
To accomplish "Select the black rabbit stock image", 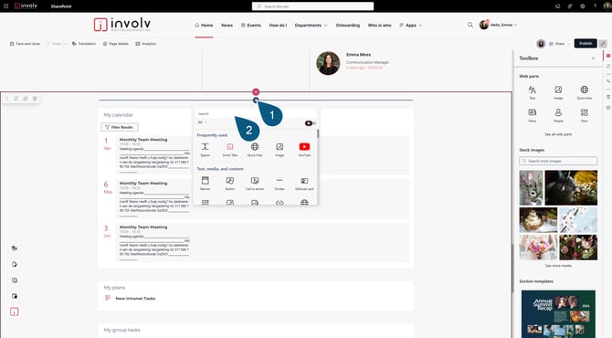I will pos(571,188).
